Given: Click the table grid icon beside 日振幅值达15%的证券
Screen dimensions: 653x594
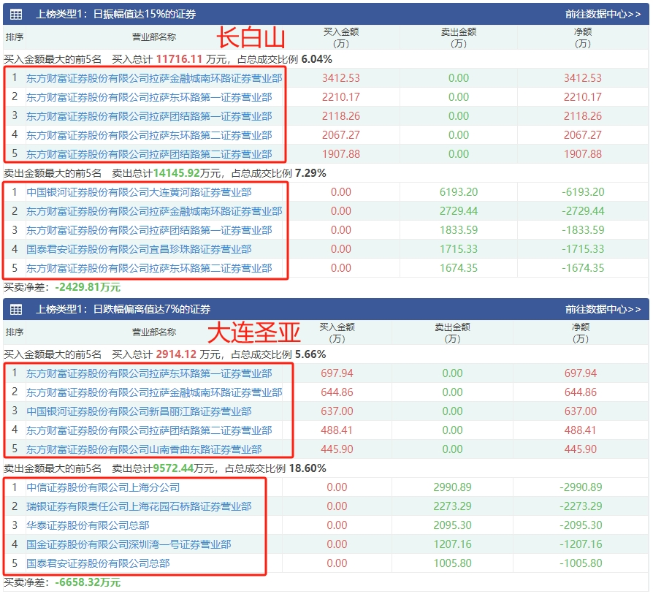Looking at the screenshot, I should click(16, 14).
